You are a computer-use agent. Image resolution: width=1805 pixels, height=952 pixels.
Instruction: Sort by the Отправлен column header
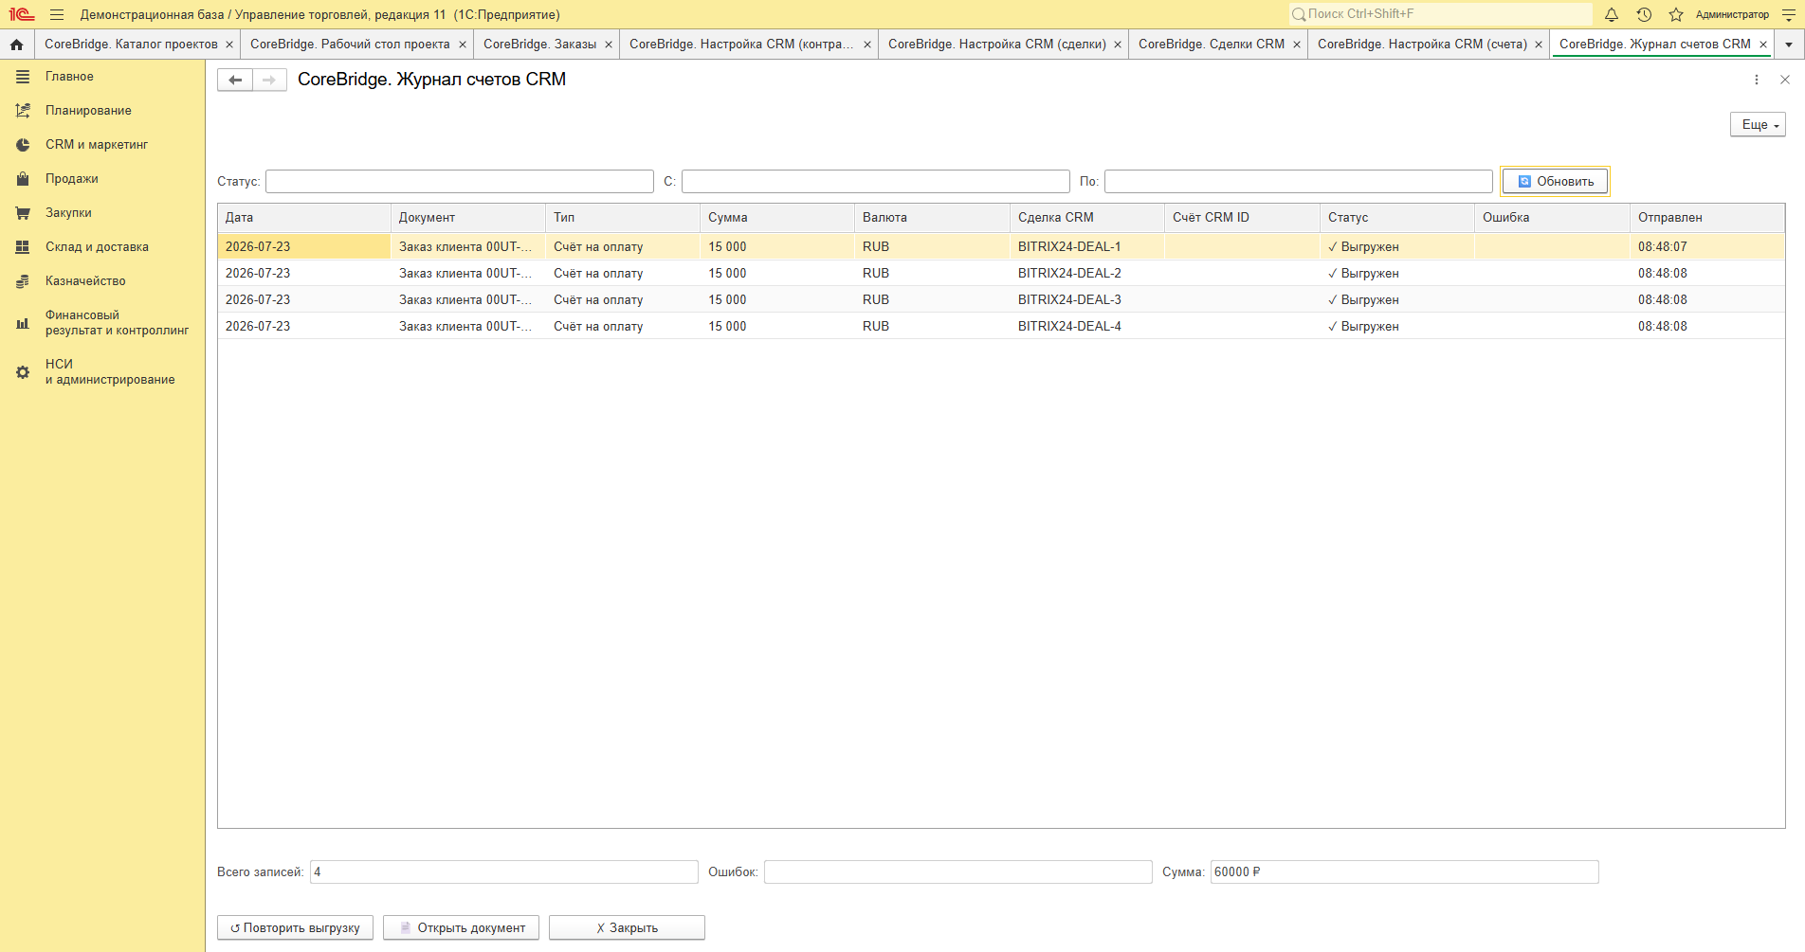pyautogui.click(x=1707, y=218)
